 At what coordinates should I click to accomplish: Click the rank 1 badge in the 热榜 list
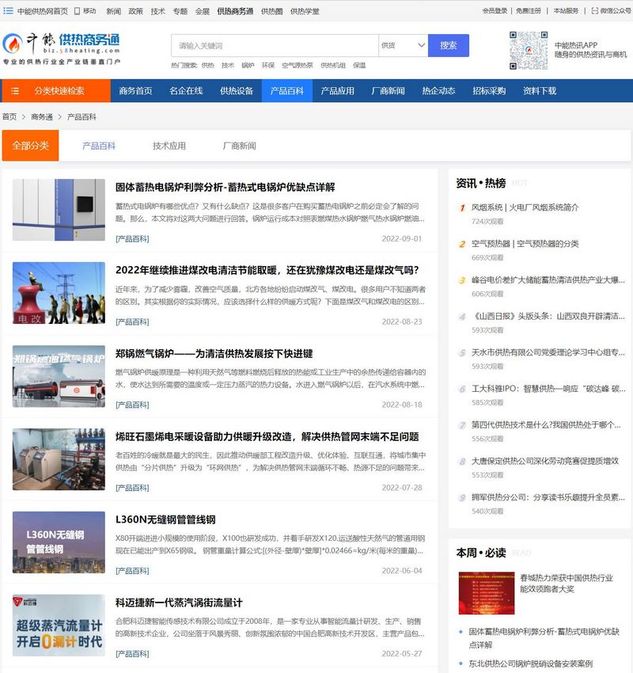pos(462,207)
